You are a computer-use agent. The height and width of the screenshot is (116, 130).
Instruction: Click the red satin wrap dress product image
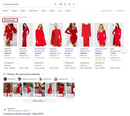10,35
